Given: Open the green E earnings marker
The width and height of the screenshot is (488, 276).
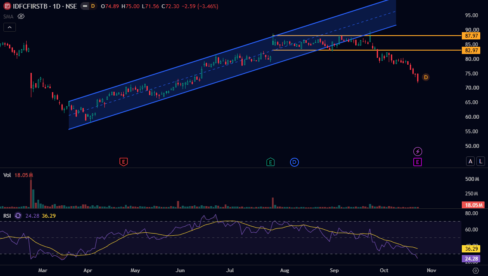Looking at the screenshot, I should click(x=271, y=162).
